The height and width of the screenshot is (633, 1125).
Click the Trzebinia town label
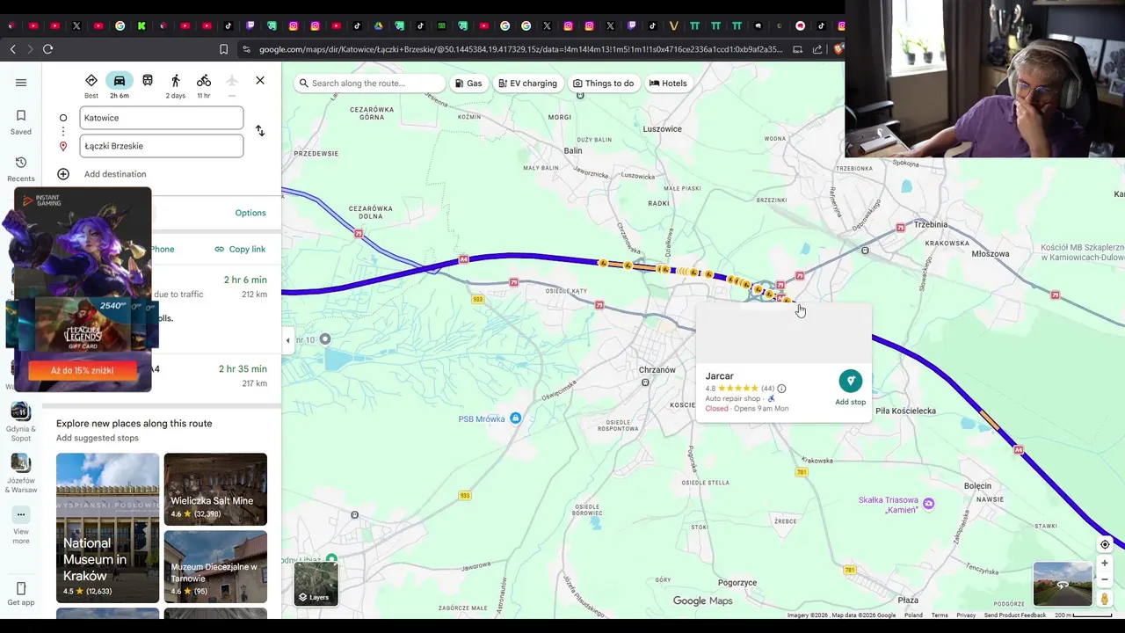click(x=931, y=224)
